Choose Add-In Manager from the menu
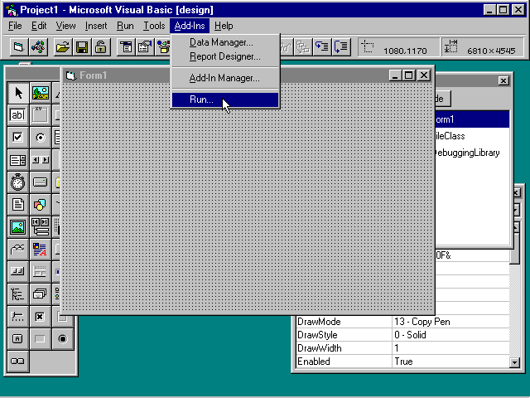Image resolution: width=530 pixels, height=398 pixels. (224, 78)
